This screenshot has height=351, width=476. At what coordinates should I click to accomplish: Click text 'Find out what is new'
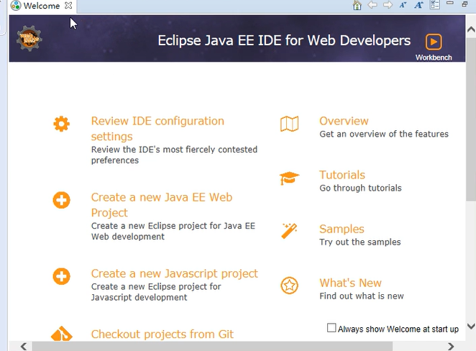pyautogui.click(x=362, y=296)
